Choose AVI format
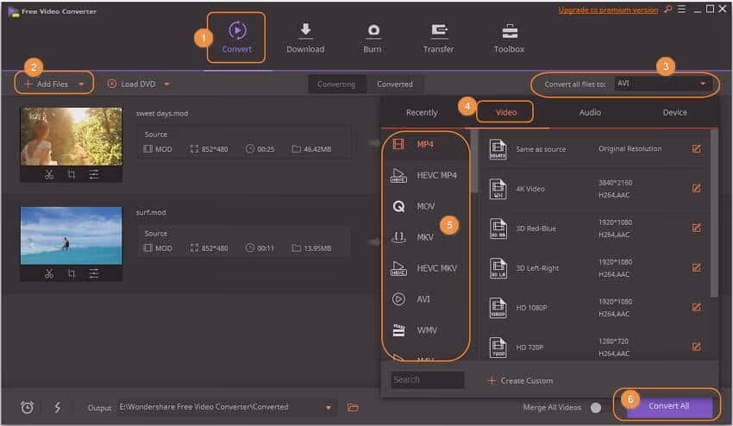 (x=425, y=299)
